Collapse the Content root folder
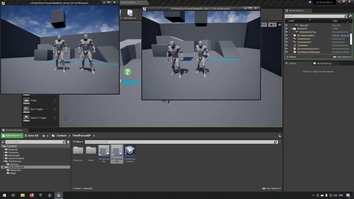 [2, 146]
